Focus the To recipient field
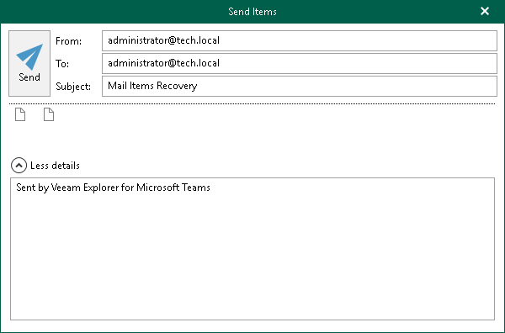 tap(300, 63)
